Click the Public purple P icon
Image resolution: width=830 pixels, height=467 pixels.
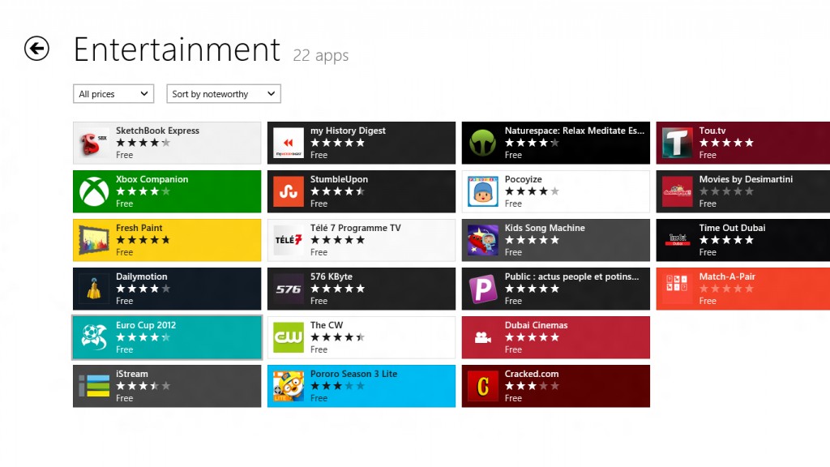(x=483, y=289)
